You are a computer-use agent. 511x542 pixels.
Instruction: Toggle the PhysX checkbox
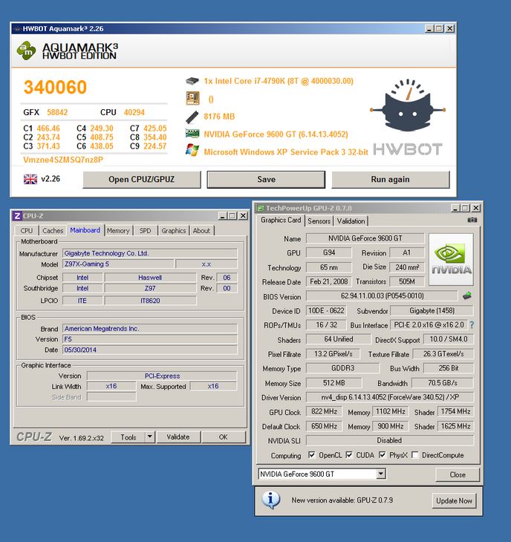[x=382, y=455]
